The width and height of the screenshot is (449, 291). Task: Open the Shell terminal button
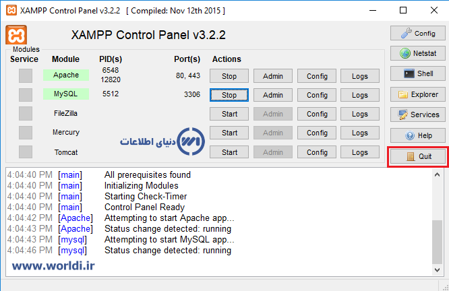417,73
